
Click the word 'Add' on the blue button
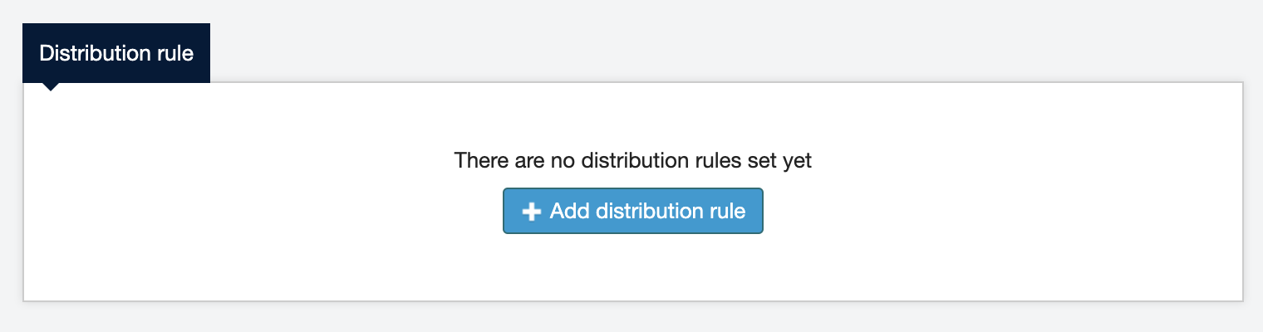[x=569, y=211]
